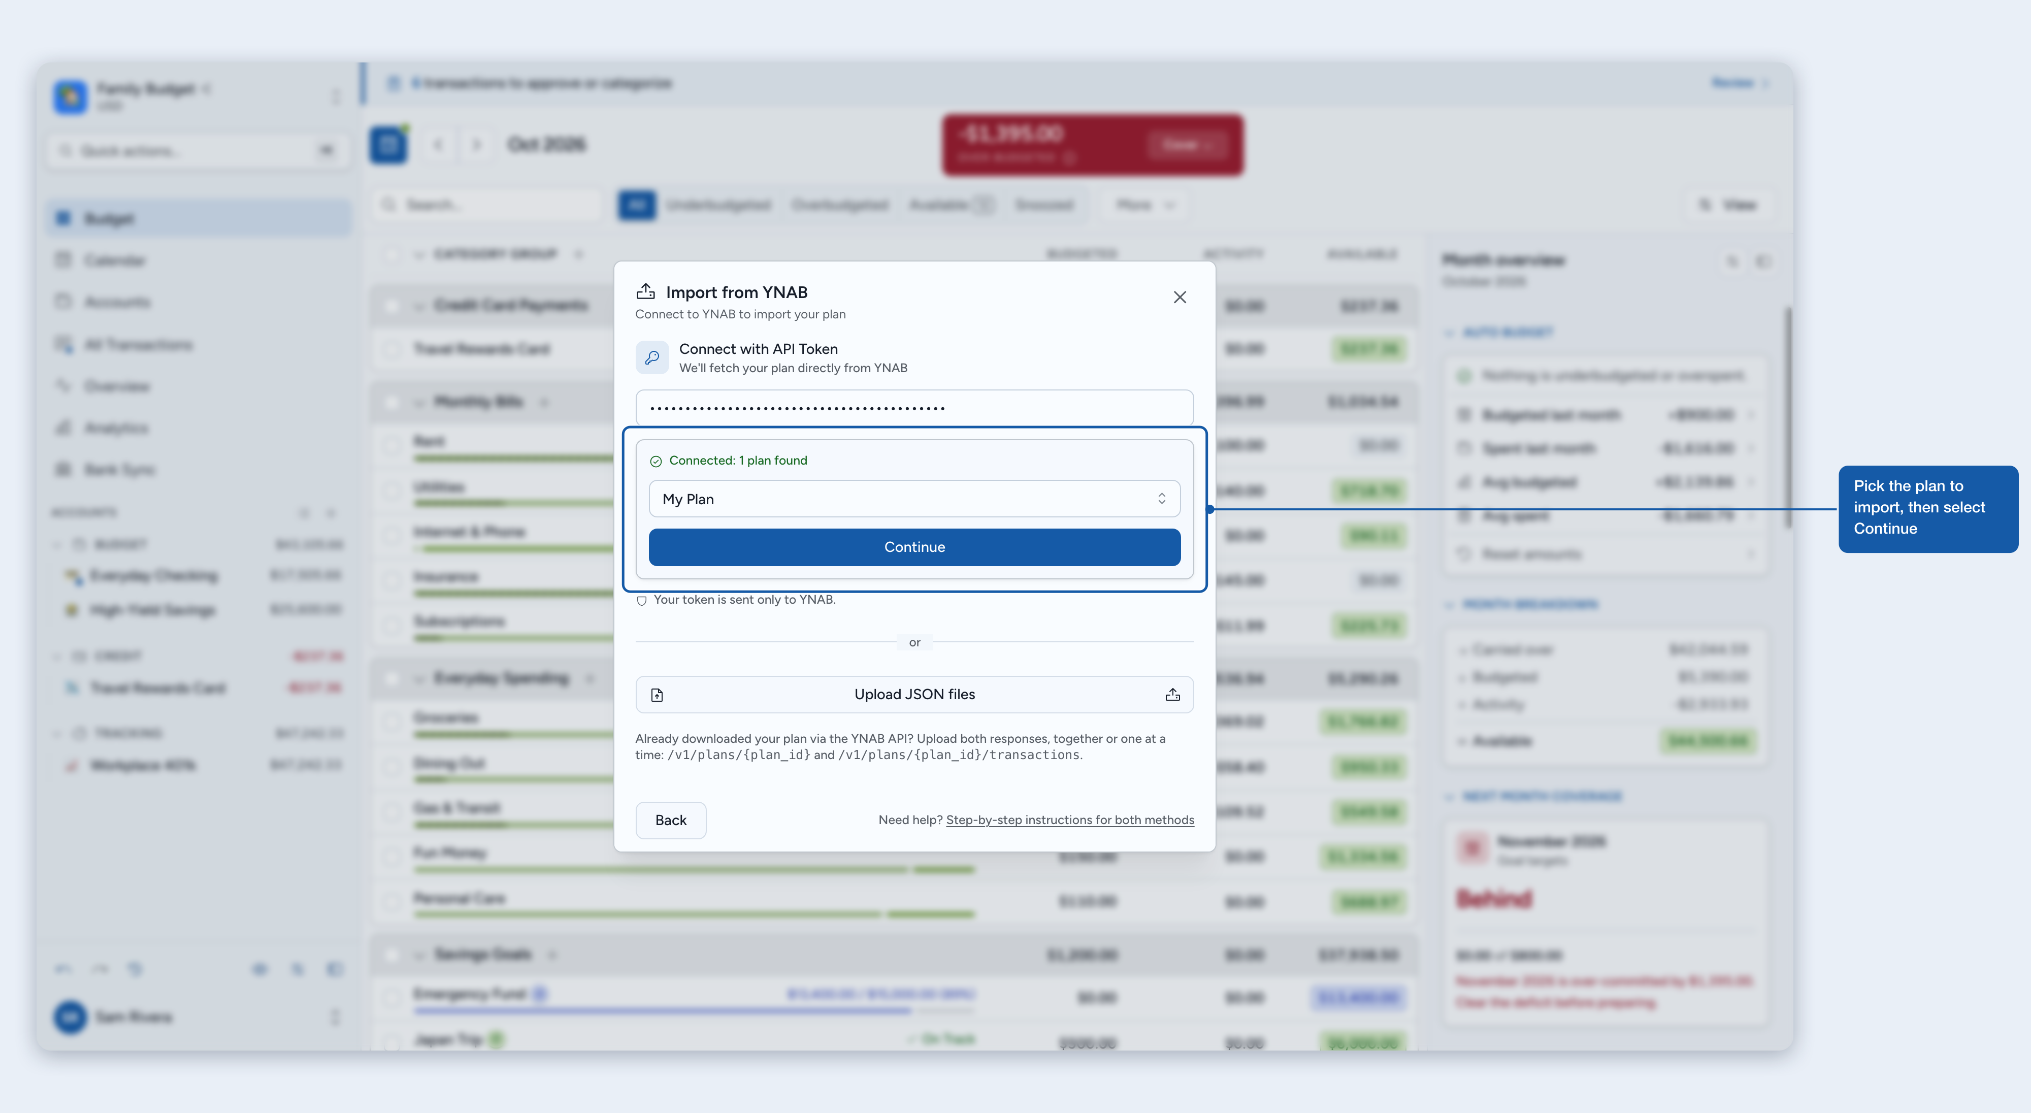
Task: Check the Utilities row checkbox in background budget
Action: coord(391,490)
